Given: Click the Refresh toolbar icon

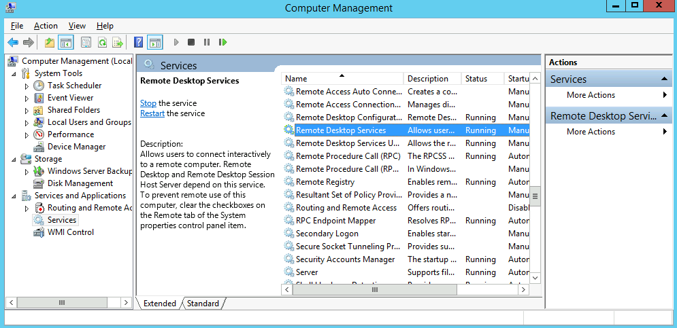Looking at the screenshot, I should (x=102, y=43).
